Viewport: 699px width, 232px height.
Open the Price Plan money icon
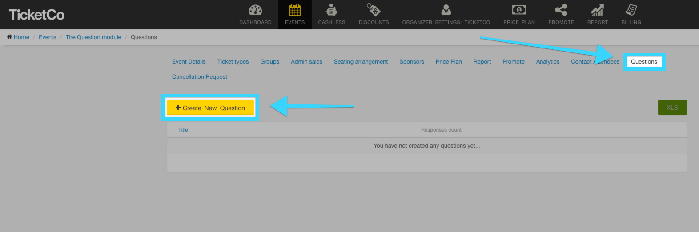click(x=519, y=10)
